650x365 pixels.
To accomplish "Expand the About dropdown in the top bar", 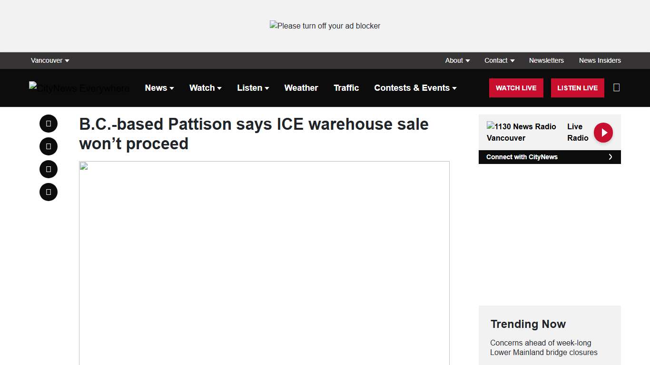I will [457, 60].
